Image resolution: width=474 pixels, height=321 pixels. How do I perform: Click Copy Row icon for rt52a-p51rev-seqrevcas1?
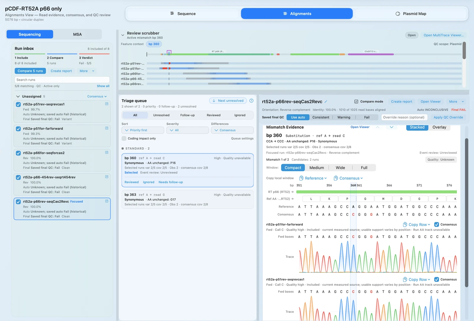pos(405,280)
